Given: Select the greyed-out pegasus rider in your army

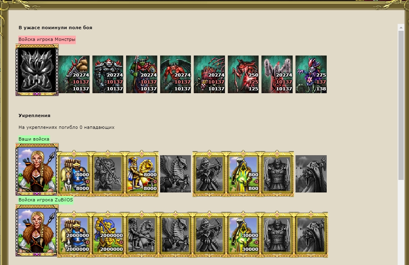Looking at the screenshot, I should point(175,174).
